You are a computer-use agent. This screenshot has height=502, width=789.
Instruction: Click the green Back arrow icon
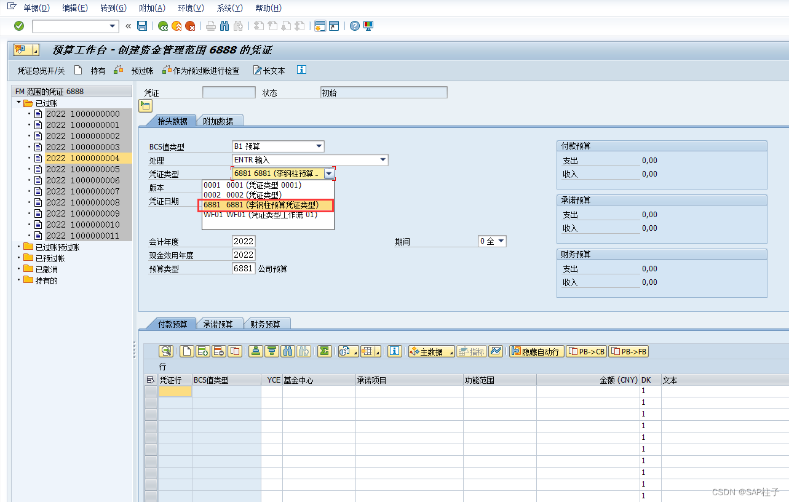(x=163, y=26)
